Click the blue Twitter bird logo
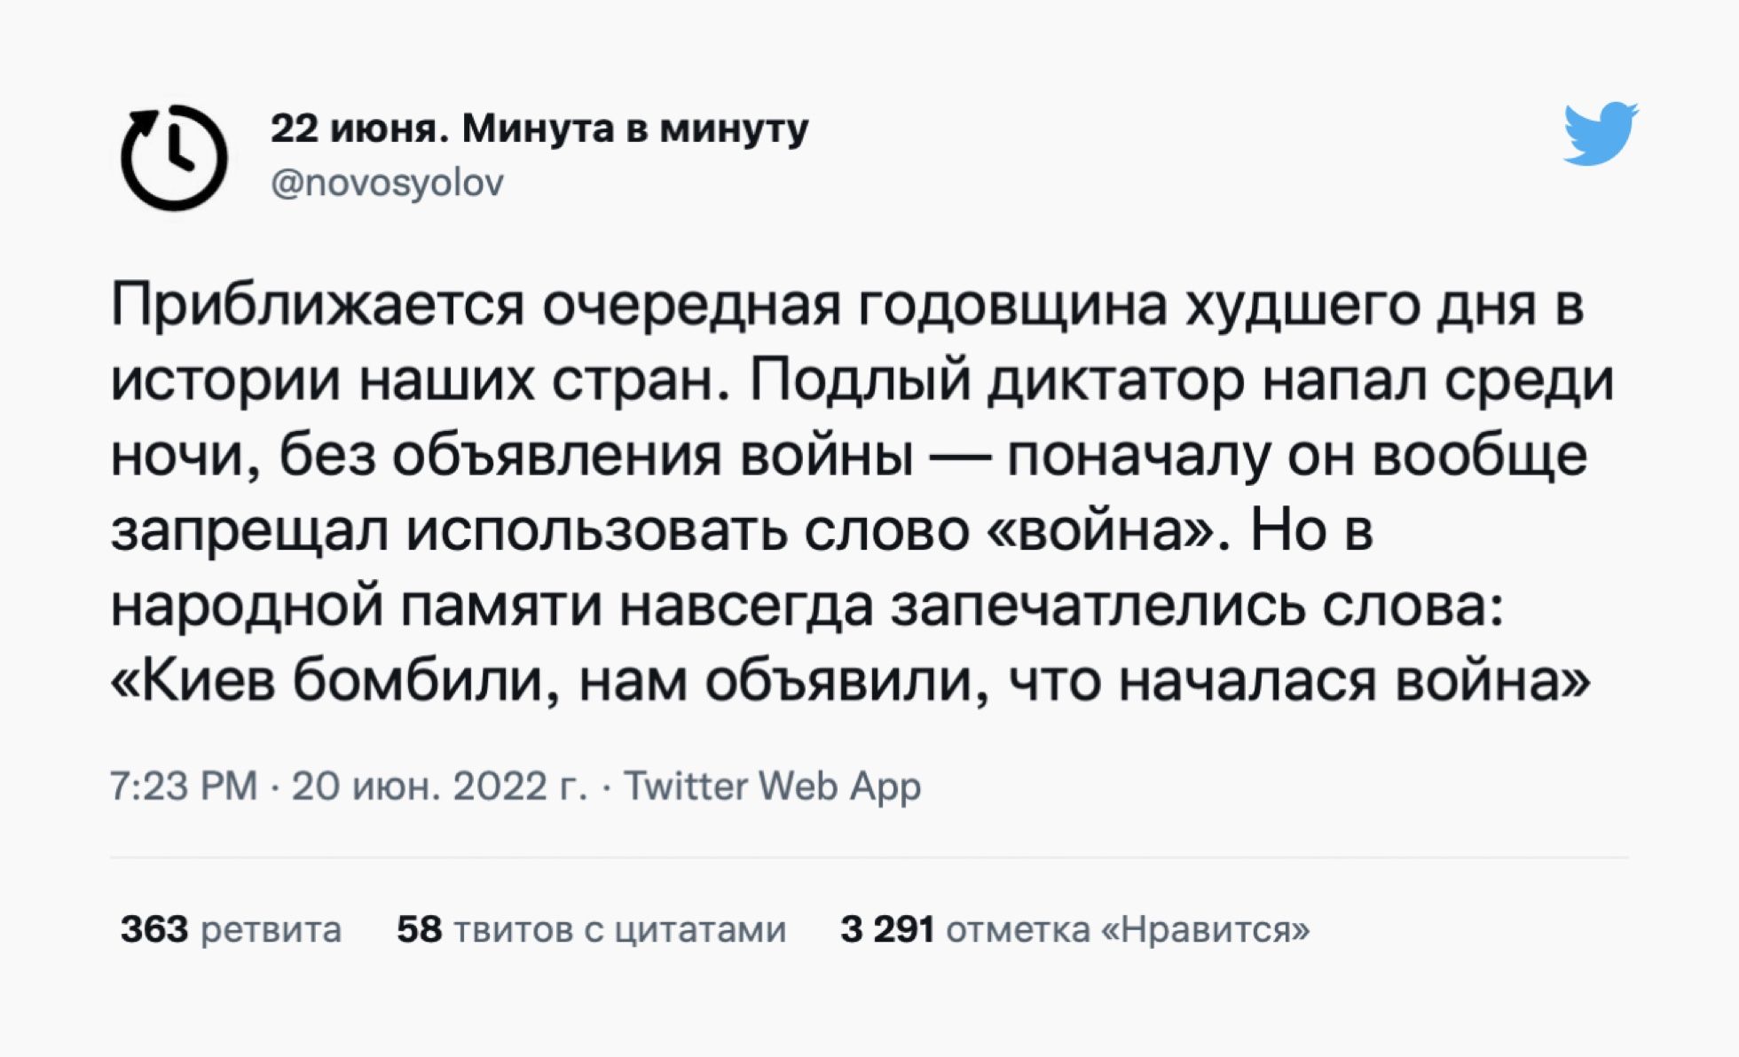Screen dimensions: 1739x1057 (1601, 134)
